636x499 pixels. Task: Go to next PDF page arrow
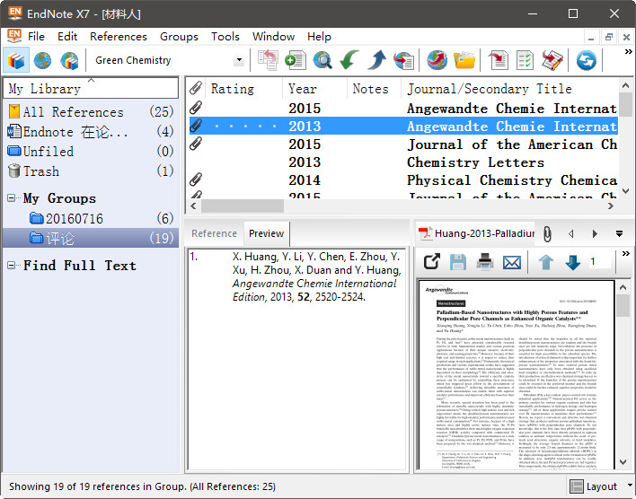(x=573, y=262)
